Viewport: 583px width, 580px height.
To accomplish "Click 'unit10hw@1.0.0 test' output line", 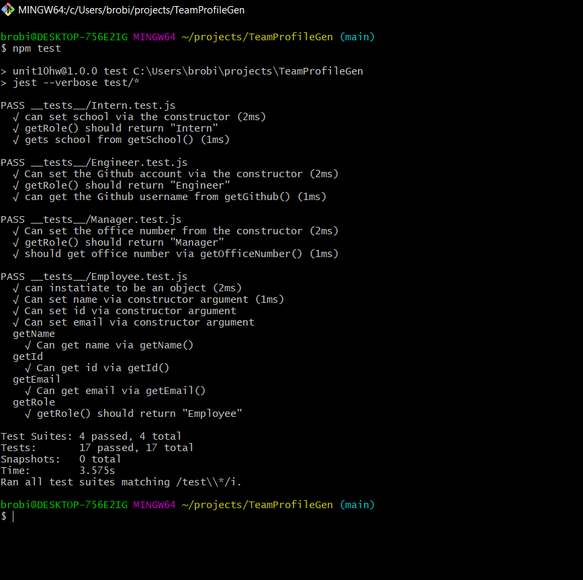I will pyautogui.click(x=182, y=71).
